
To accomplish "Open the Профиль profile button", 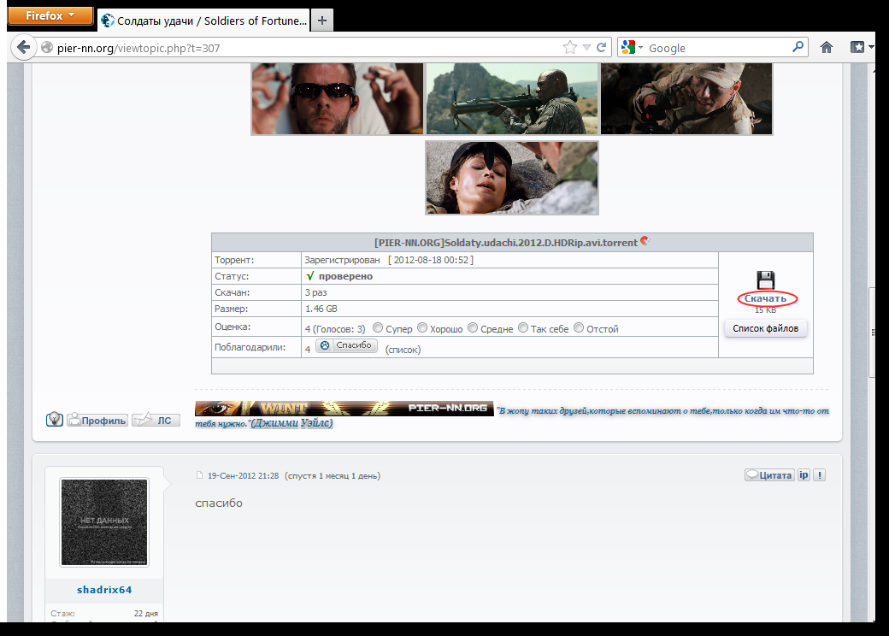I will tap(97, 420).
